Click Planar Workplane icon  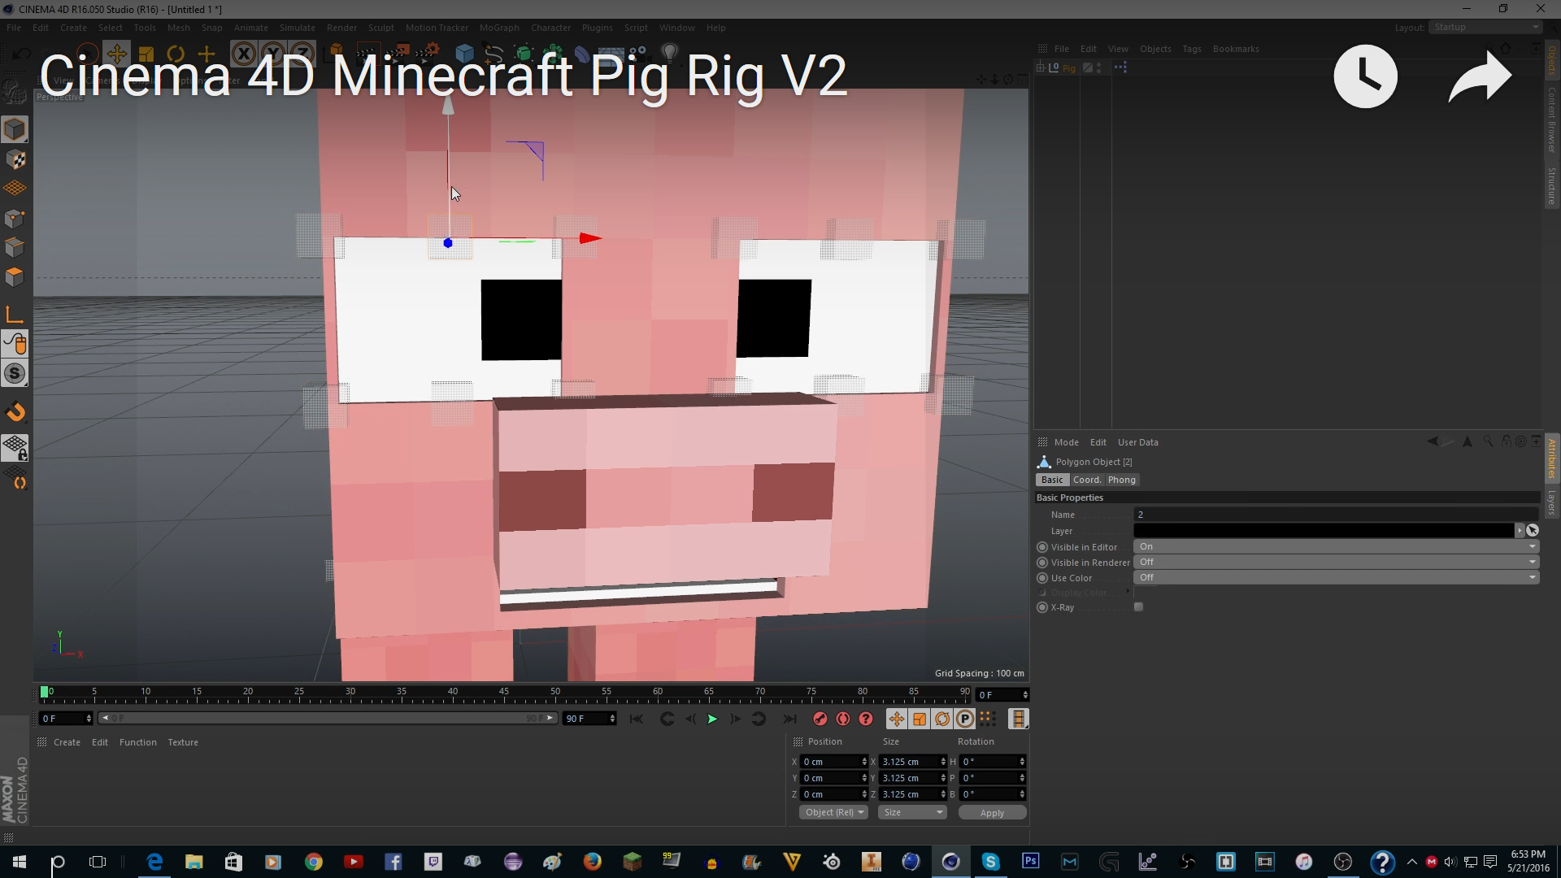pos(15,477)
